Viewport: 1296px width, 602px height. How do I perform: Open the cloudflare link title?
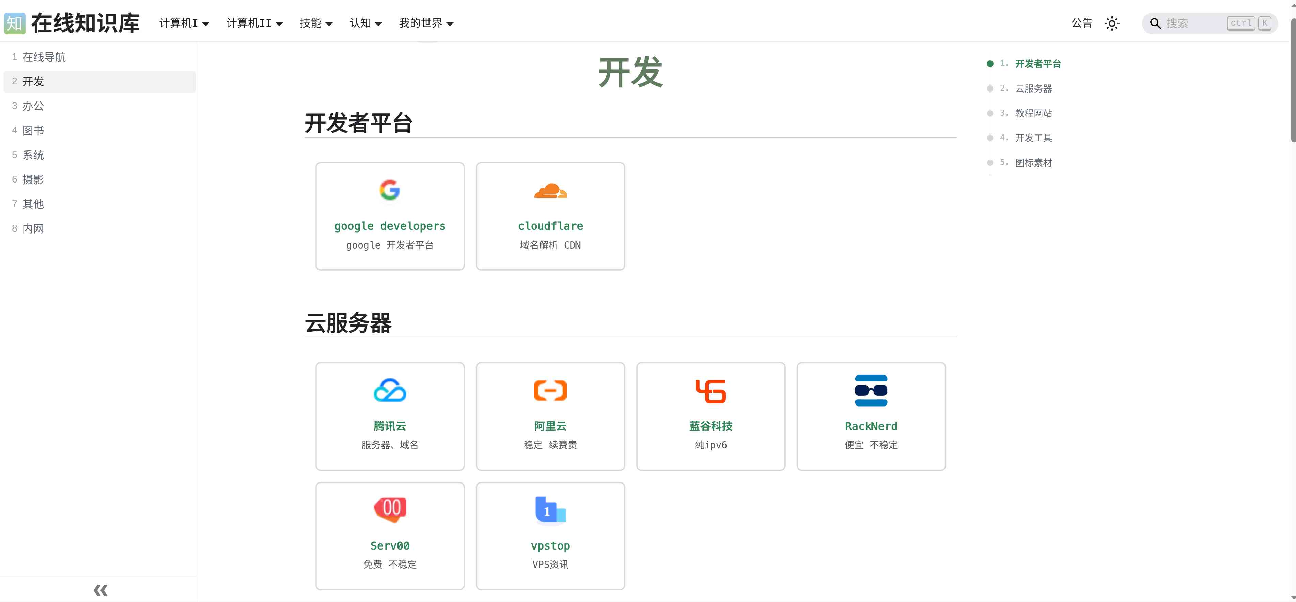click(550, 226)
